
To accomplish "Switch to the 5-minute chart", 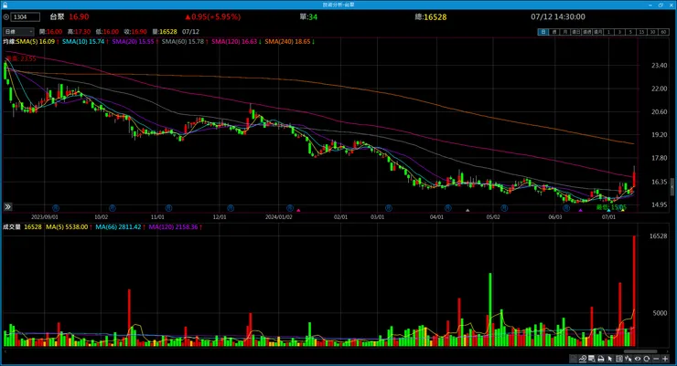I will pyautogui.click(x=630, y=32).
